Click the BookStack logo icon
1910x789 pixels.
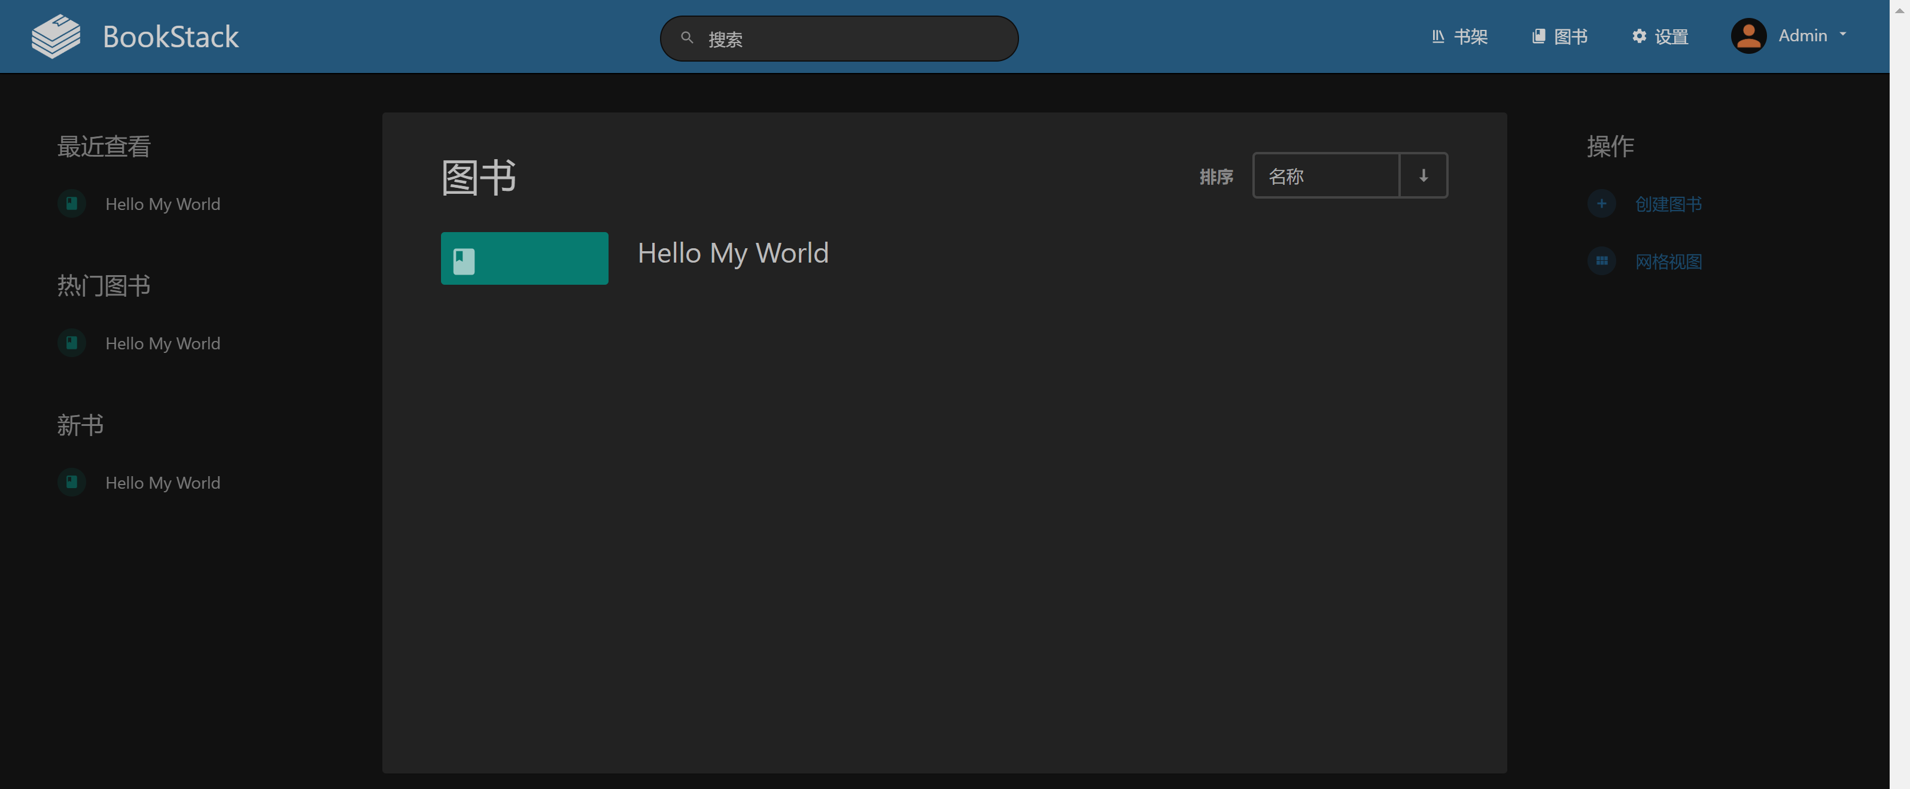pyautogui.click(x=56, y=36)
